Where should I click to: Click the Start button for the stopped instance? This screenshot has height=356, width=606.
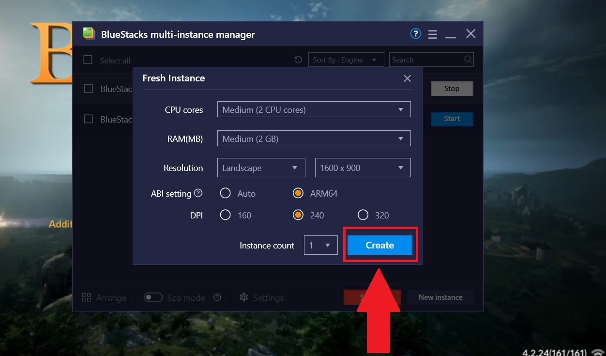coord(452,119)
